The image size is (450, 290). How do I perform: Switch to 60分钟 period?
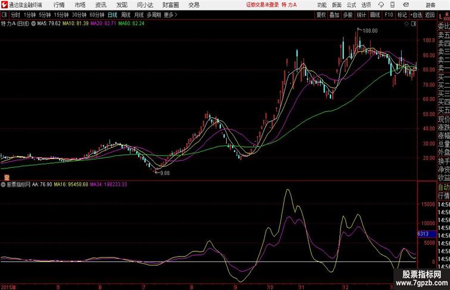coord(97,15)
